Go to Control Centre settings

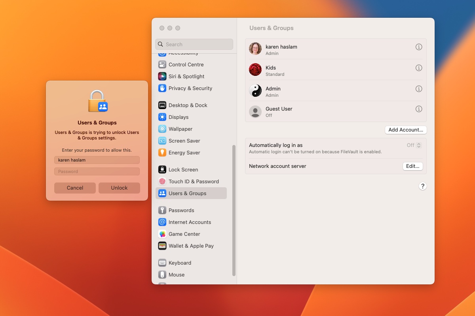coord(186,64)
